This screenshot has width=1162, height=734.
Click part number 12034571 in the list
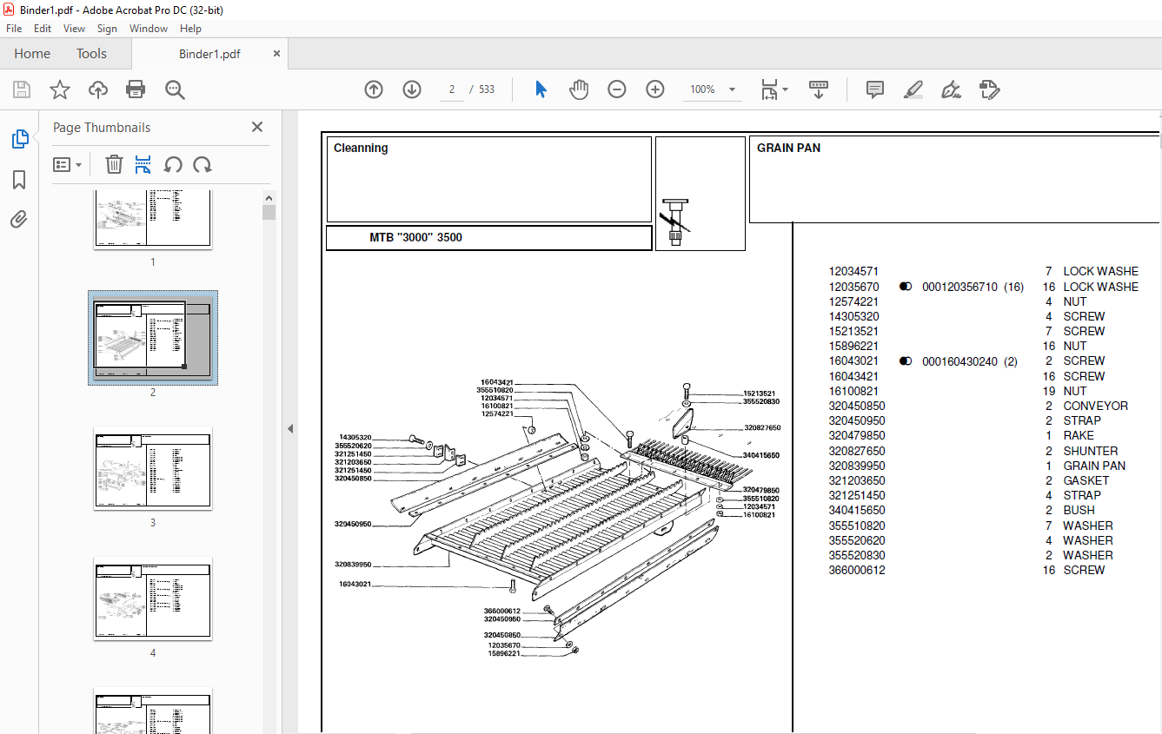click(x=853, y=272)
